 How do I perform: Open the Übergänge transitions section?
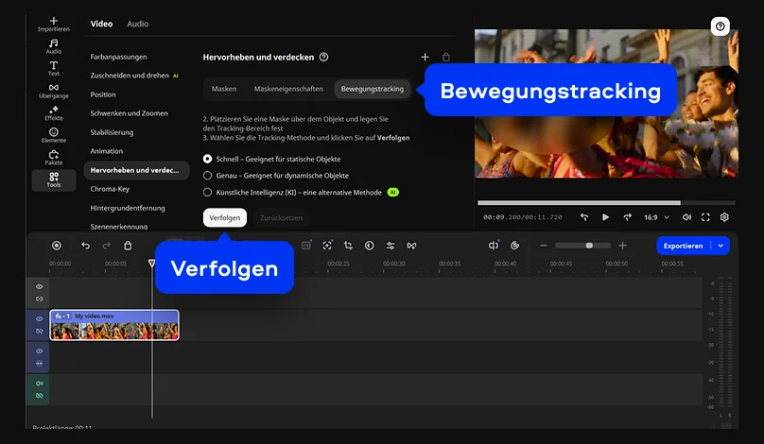point(54,91)
